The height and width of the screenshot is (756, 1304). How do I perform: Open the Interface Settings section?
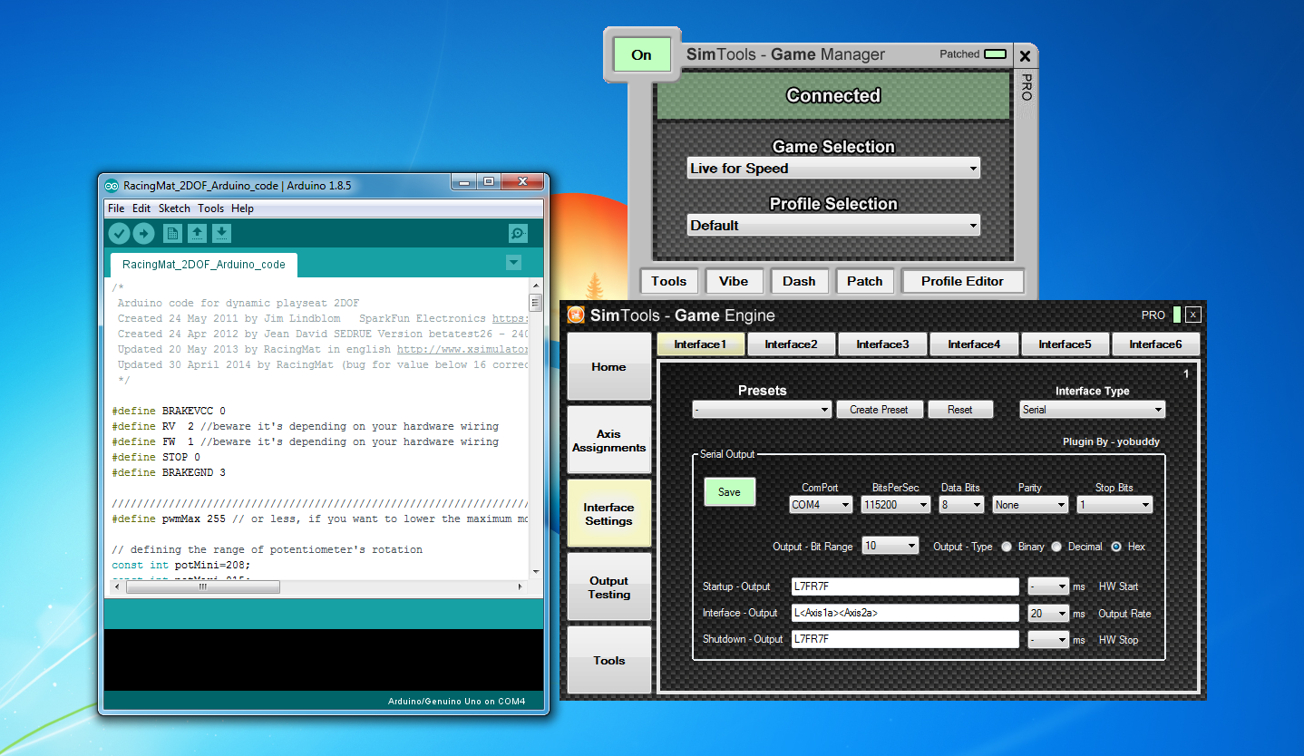coord(608,514)
